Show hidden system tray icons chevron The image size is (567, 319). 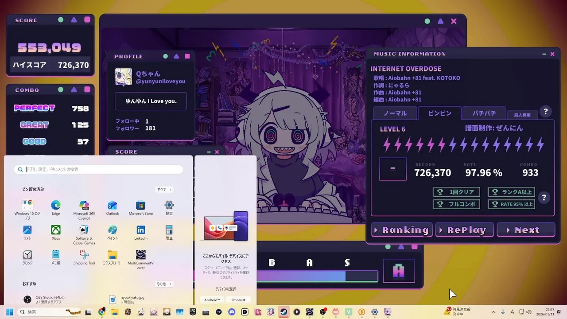[x=494, y=312]
